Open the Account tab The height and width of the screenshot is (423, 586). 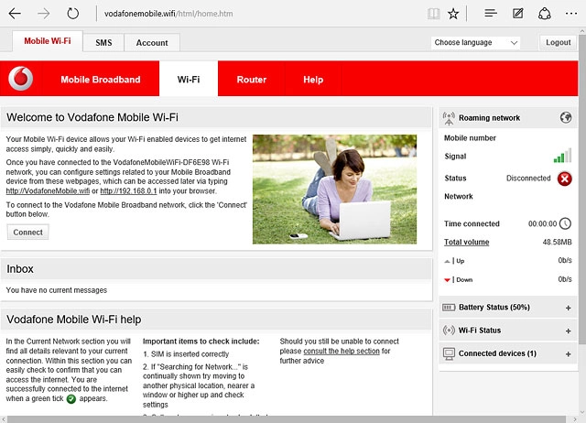[152, 43]
